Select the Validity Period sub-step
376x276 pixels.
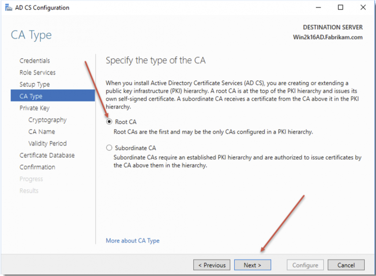[x=47, y=144]
